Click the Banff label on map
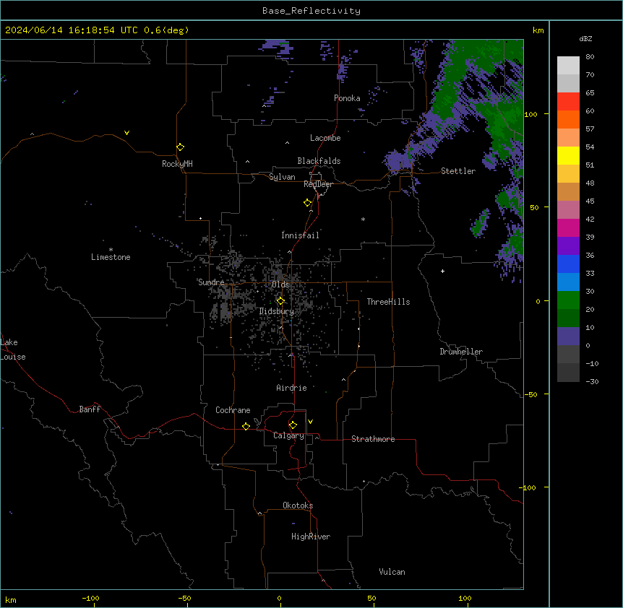The width and height of the screenshot is (623, 608). (90, 409)
